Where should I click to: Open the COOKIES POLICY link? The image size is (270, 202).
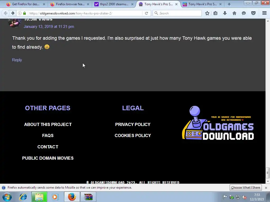(x=133, y=135)
